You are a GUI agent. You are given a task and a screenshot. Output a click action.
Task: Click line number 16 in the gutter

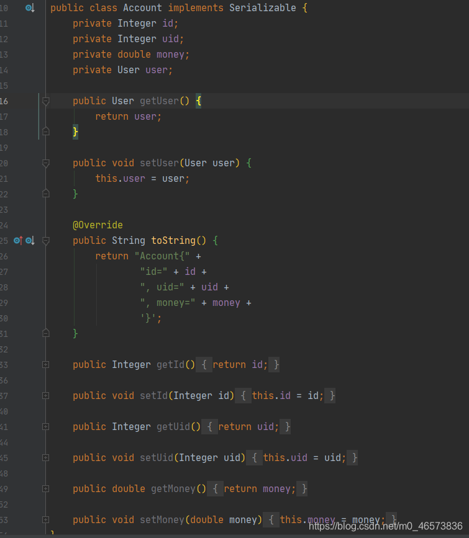(x=4, y=101)
